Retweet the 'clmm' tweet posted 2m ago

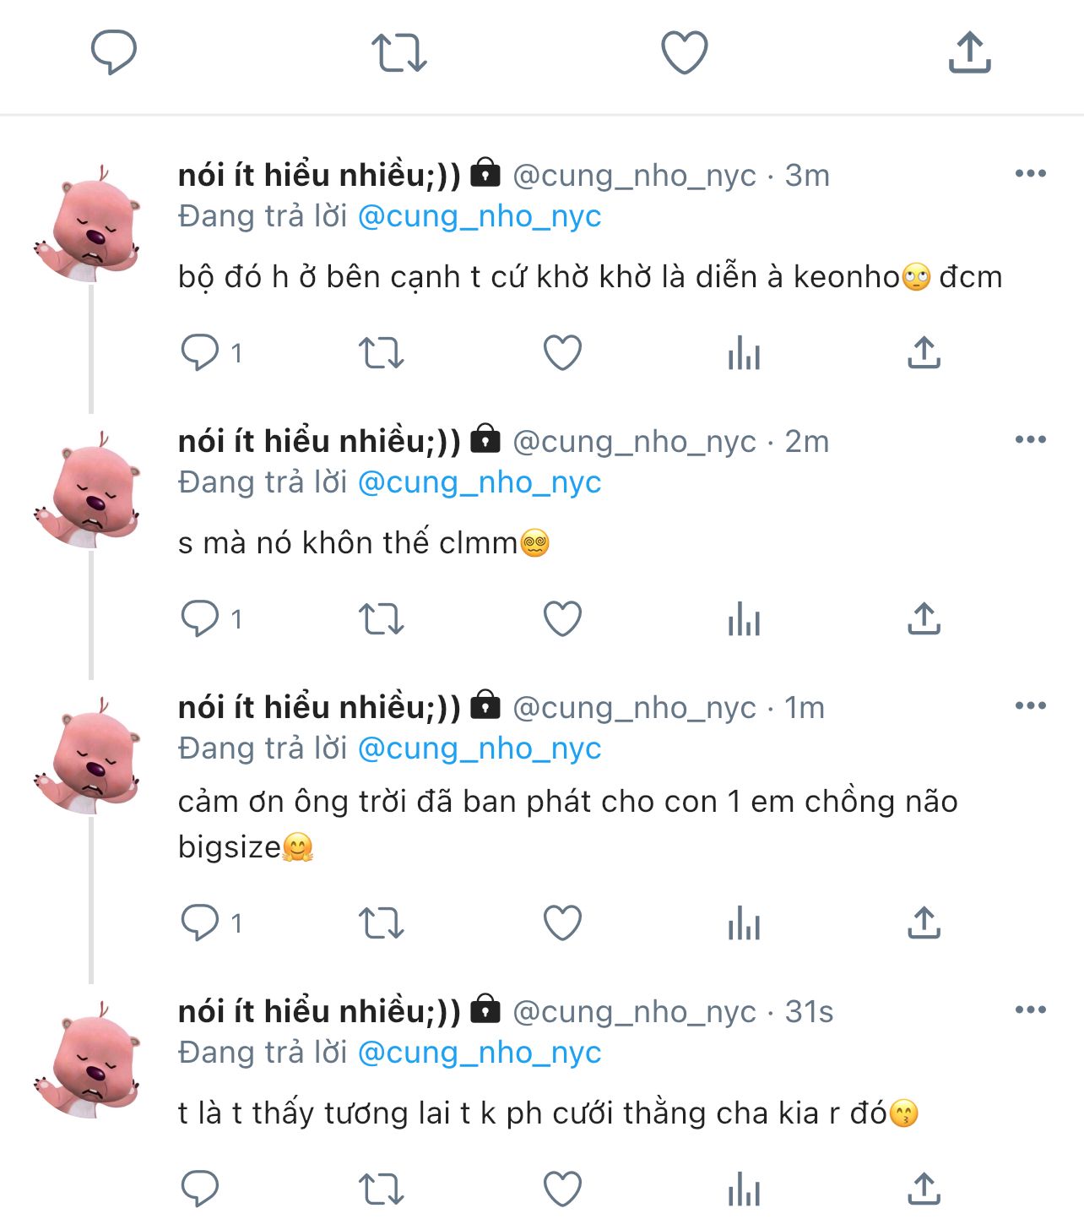coord(382,619)
